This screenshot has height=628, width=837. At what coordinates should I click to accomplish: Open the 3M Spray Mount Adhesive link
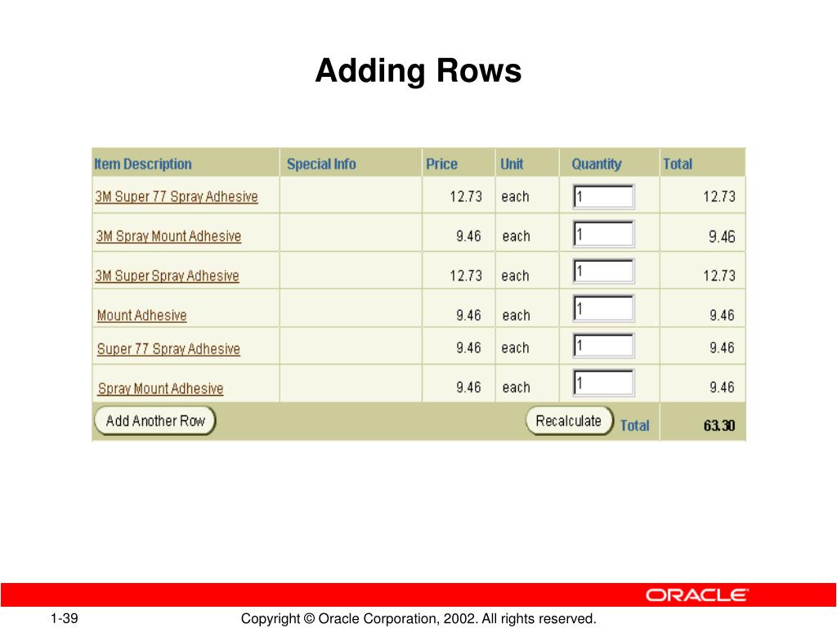168,236
